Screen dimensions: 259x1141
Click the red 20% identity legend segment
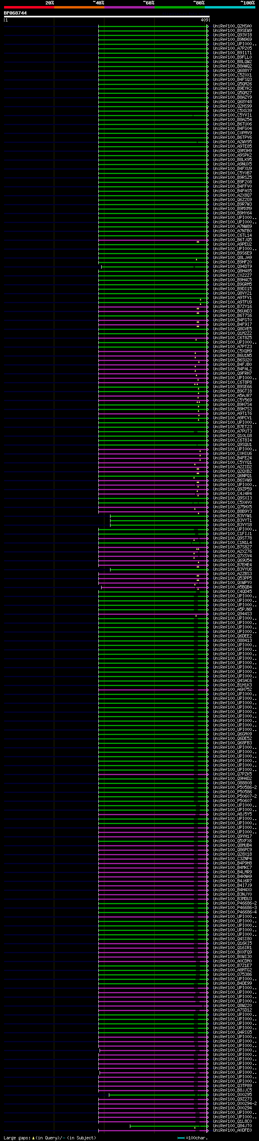tap(29, 7)
